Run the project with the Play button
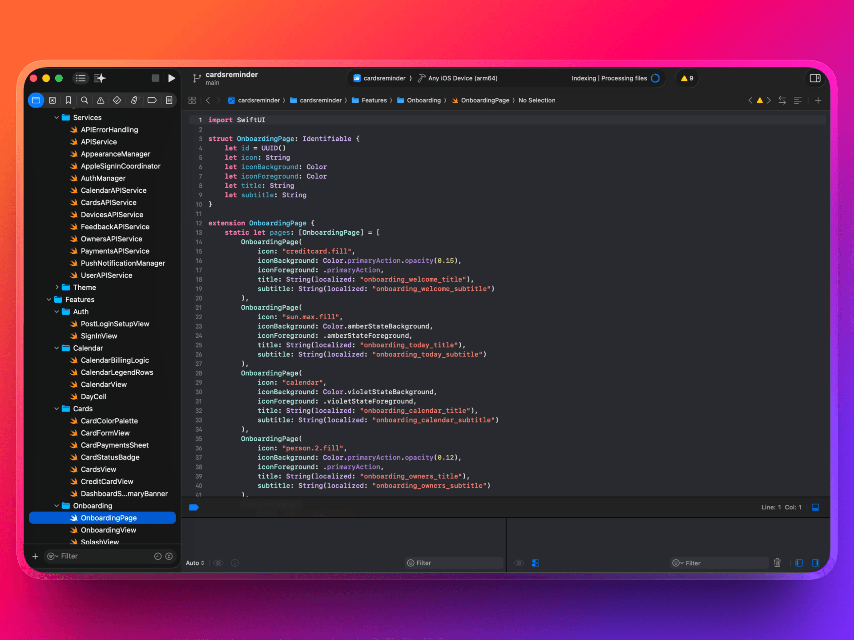Screen dimensions: 854x640 [x=171, y=78]
